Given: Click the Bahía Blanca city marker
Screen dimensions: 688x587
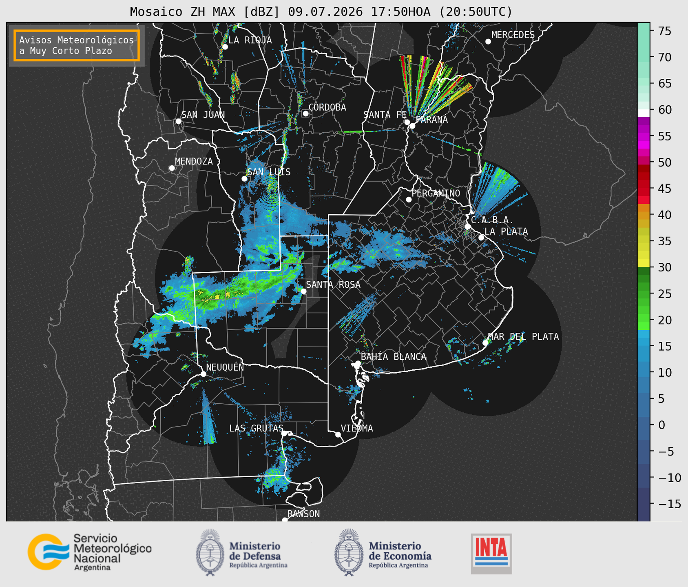Looking at the screenshot, I should tap(358, 363).
